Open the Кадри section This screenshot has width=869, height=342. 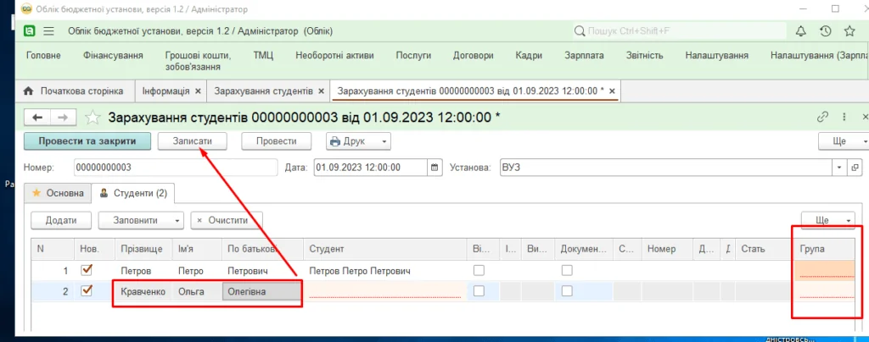pos(529,55)
